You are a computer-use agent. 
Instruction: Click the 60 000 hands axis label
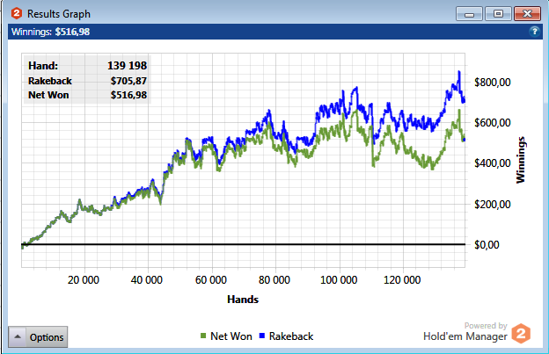[211, 280]
